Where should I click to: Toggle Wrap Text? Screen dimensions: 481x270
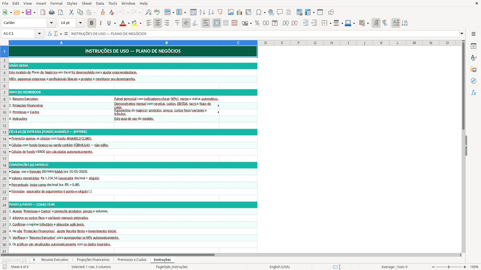click(206, 23)
